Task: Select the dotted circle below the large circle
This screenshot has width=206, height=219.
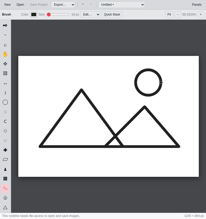Action: [x=5, y=112]
